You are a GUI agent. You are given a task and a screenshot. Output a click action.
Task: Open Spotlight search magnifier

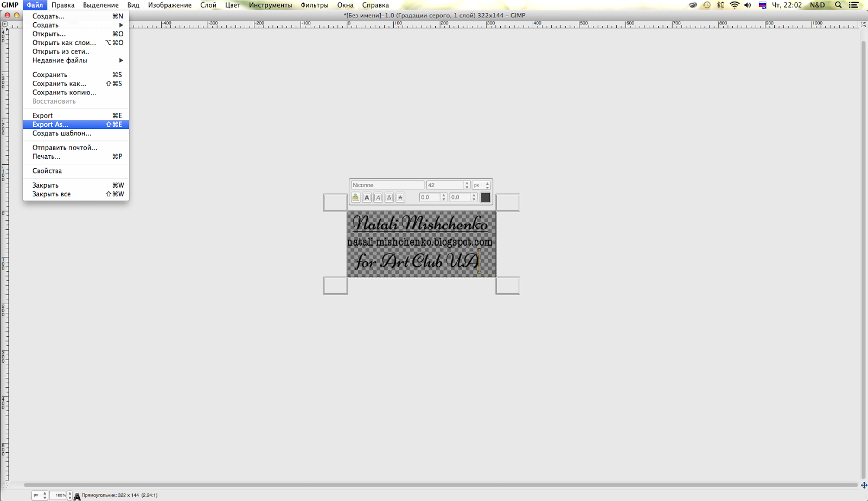pos(838,5)
